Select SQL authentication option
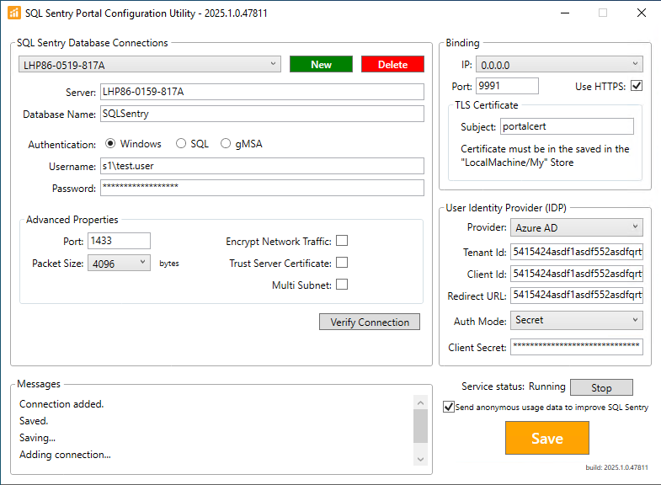The height and width of the screenshot is (485, 661). tap(180, 144)
